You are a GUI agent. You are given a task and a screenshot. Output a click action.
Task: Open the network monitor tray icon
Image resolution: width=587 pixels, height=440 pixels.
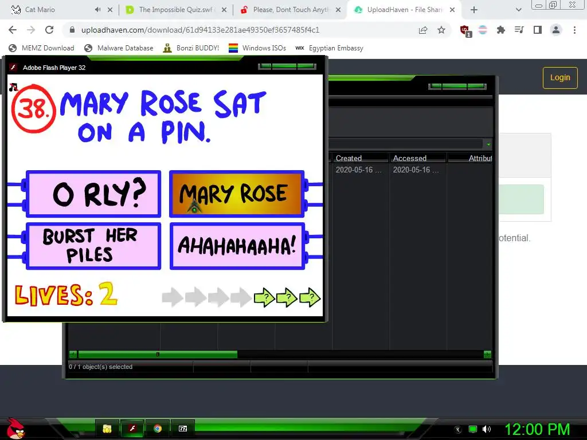click(473, 429)
